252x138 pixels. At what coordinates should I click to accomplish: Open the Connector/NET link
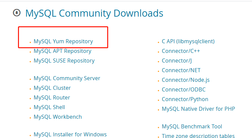point(181,70)
